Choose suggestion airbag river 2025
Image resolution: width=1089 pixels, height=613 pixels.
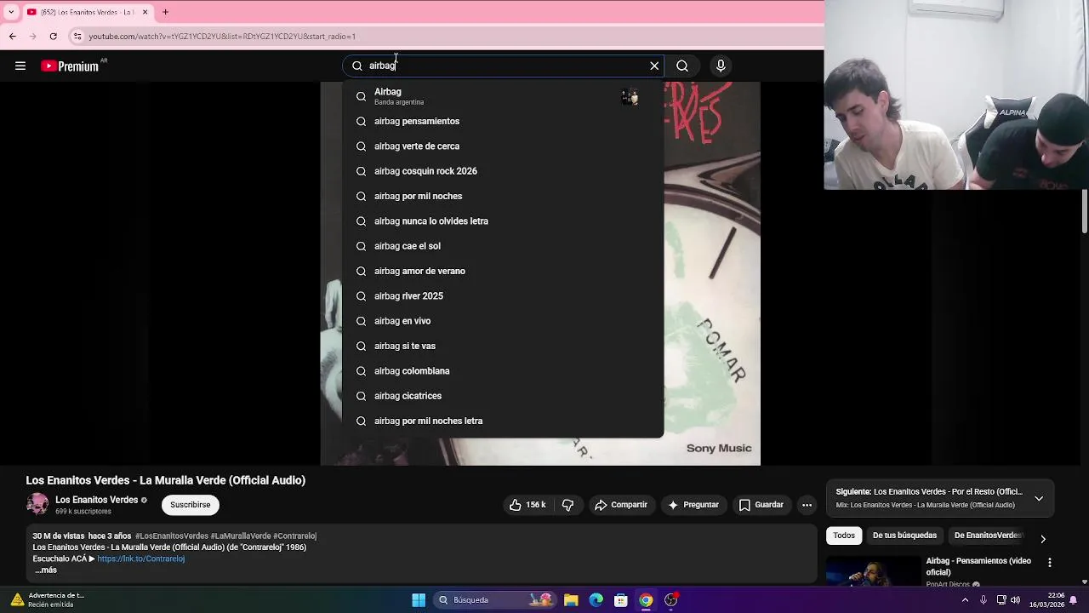[503, 296]
